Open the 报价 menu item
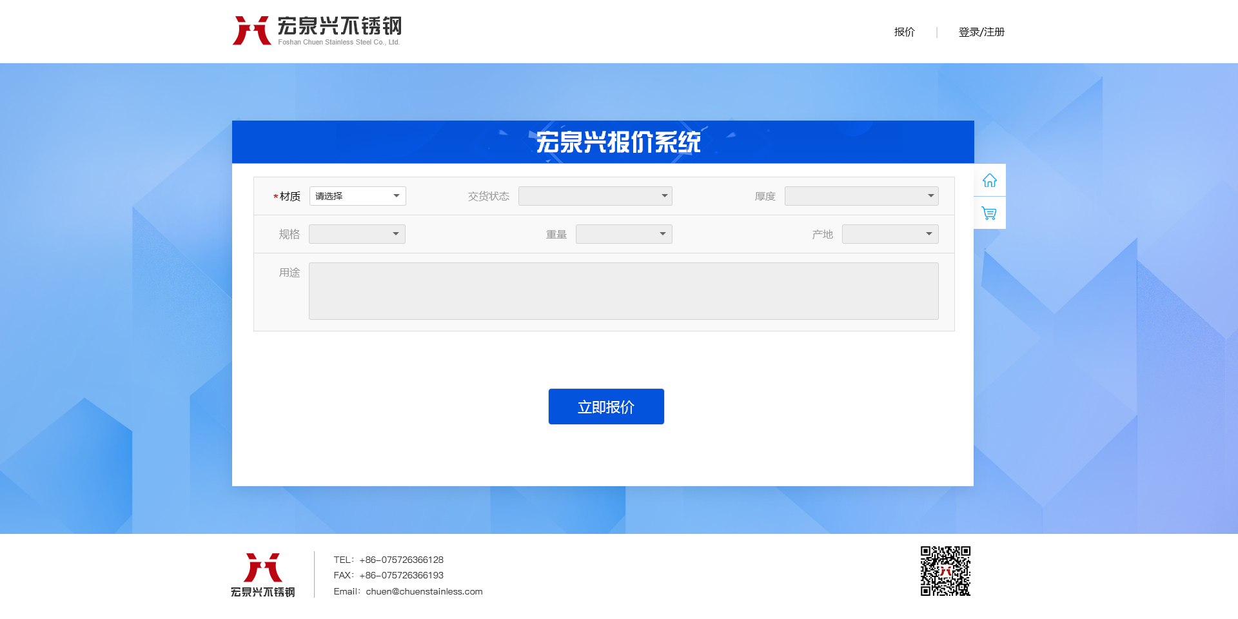 tap(904, 32)
